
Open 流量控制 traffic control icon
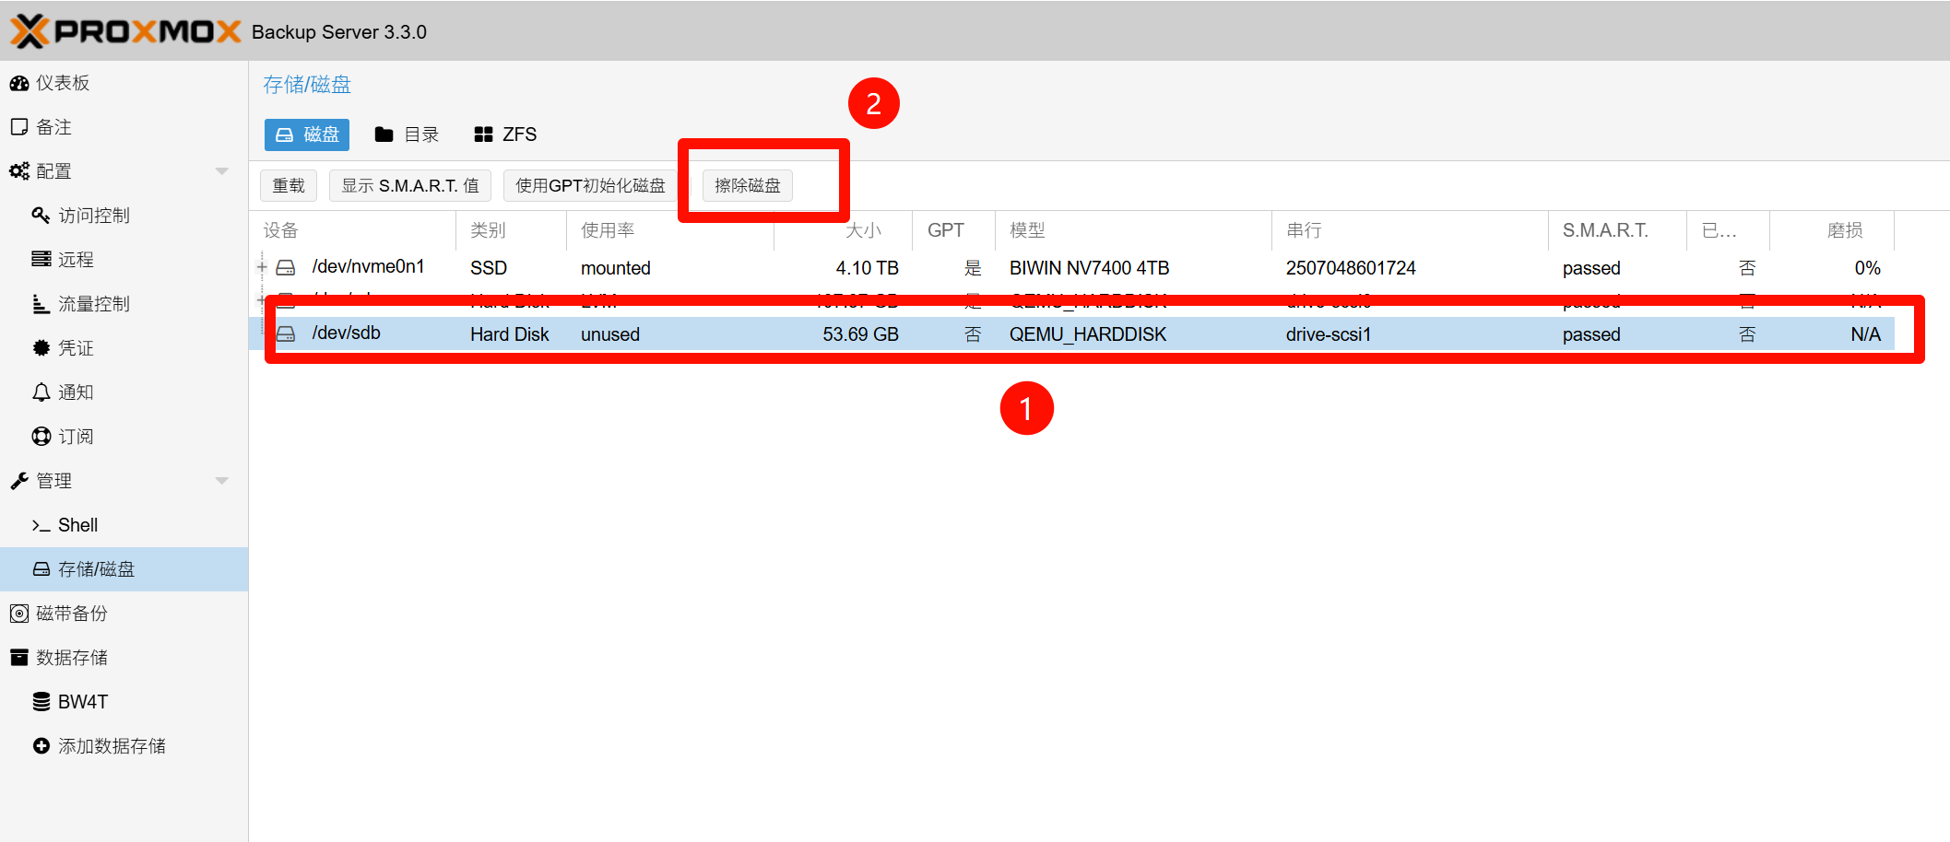coord(41,304)
